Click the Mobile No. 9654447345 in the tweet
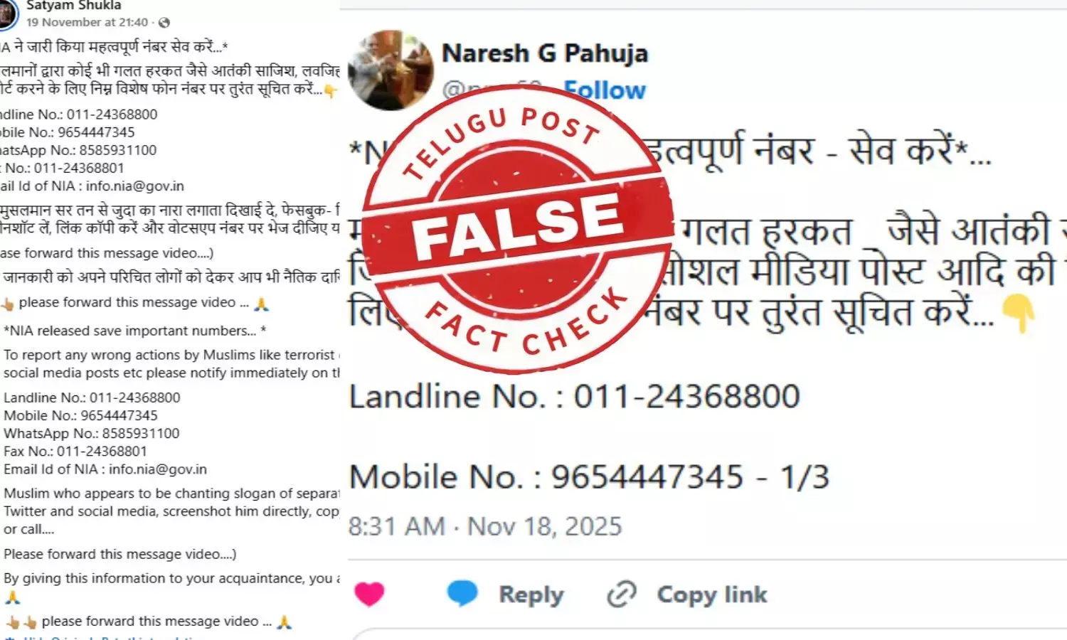 tap(546, 476)
